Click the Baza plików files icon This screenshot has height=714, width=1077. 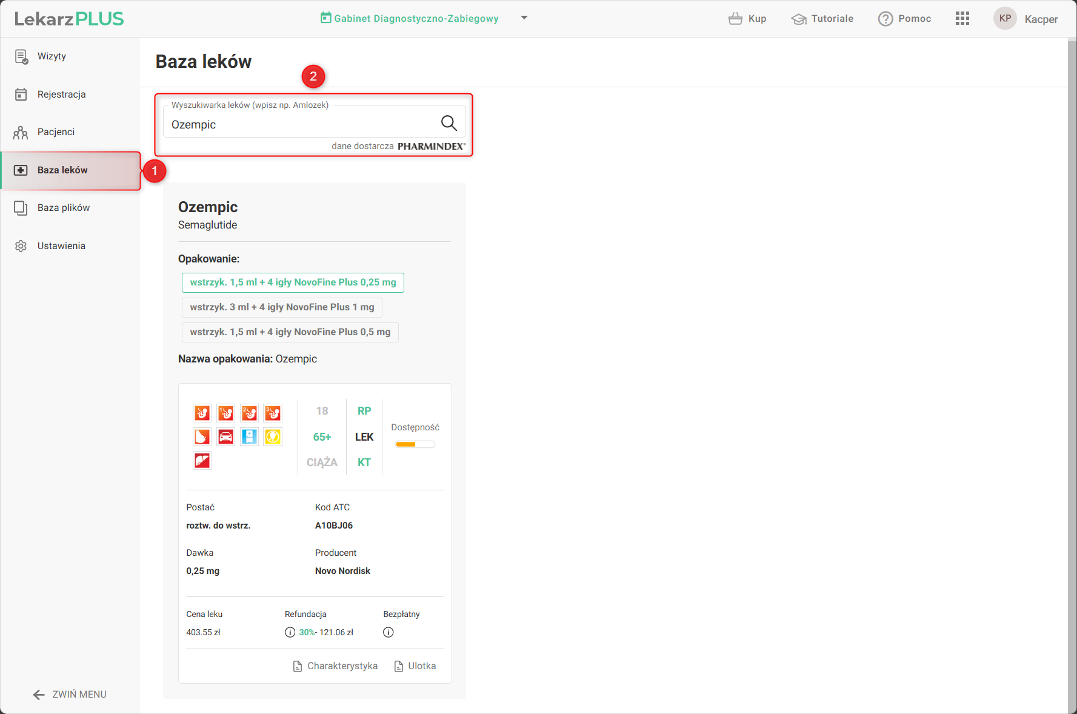(21, 208)
